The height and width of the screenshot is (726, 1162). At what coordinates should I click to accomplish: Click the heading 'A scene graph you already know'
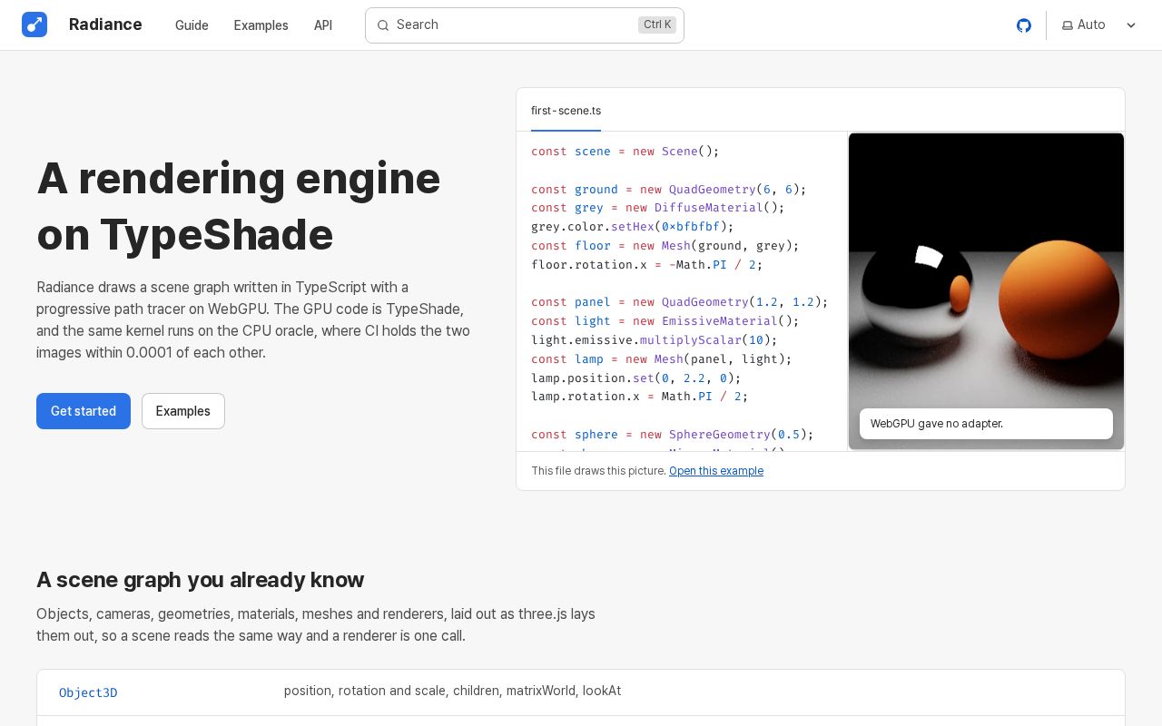201,580
